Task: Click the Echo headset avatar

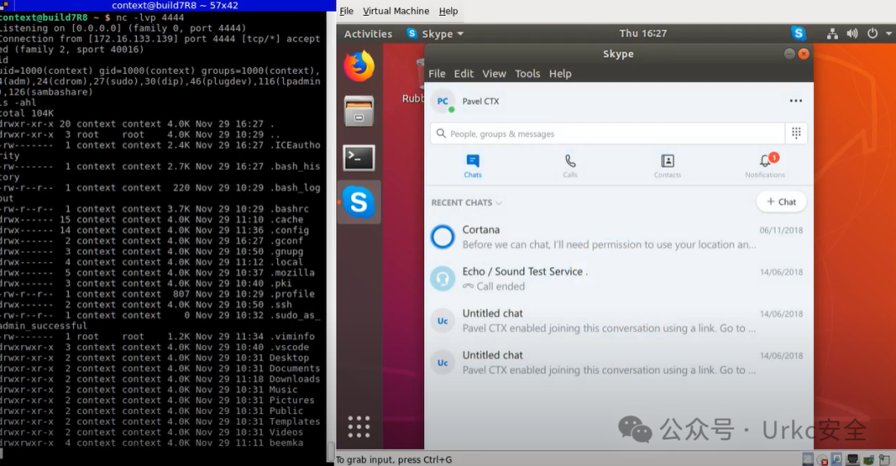Action: coord(442,279)
